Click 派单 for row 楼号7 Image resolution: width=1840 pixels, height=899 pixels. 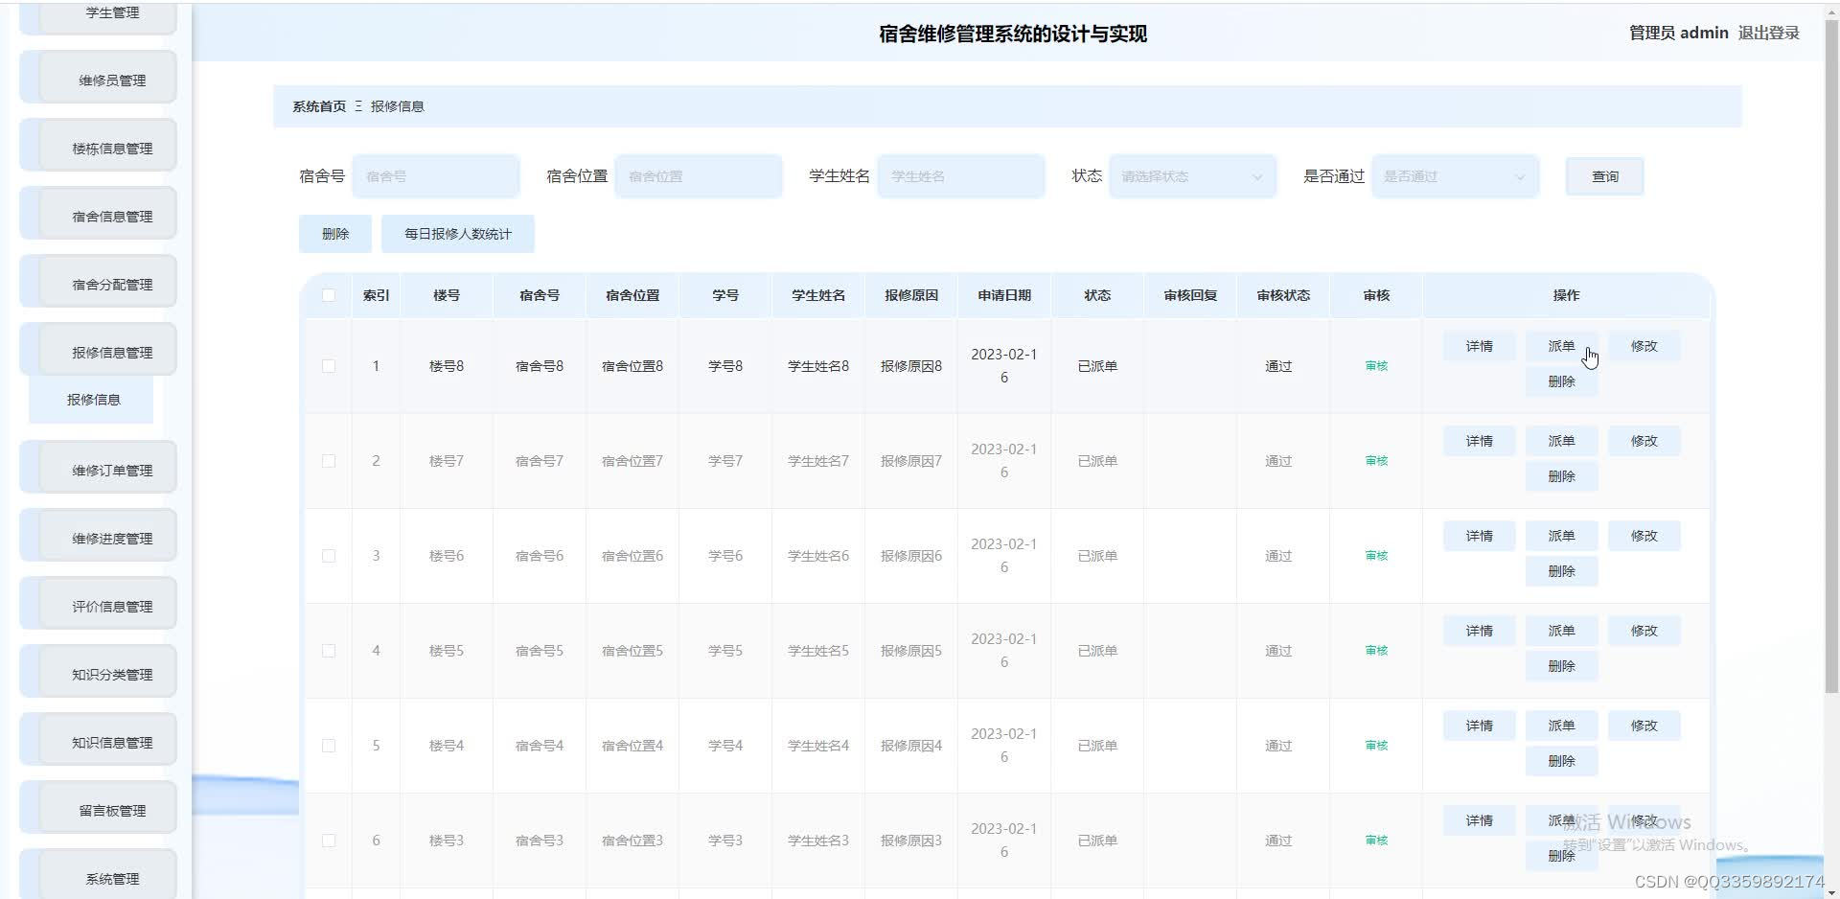tap(1561, 441)
